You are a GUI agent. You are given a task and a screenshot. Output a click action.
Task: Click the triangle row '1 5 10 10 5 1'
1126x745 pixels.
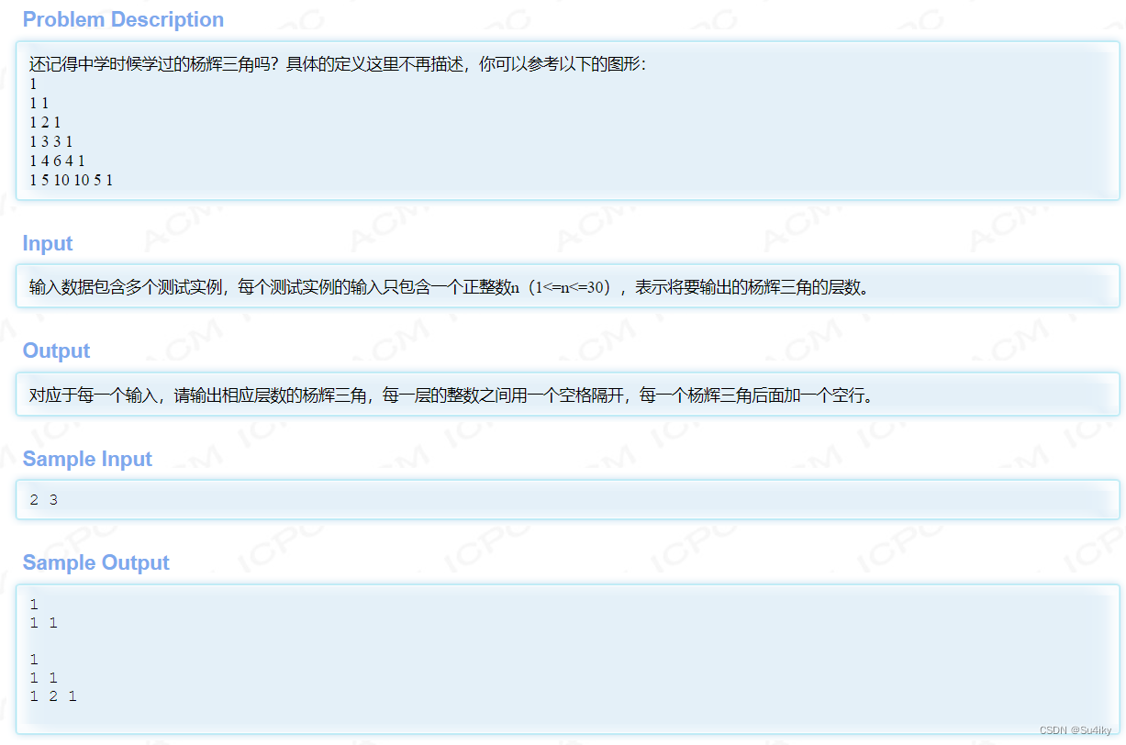(71, 180)
